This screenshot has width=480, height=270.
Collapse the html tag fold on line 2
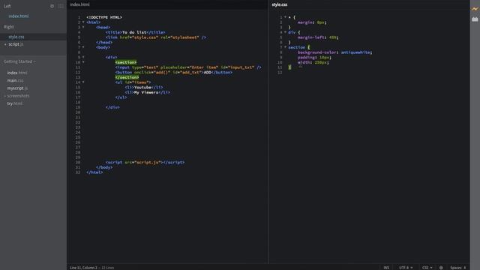pyautogui.click(x=83, y=22)
